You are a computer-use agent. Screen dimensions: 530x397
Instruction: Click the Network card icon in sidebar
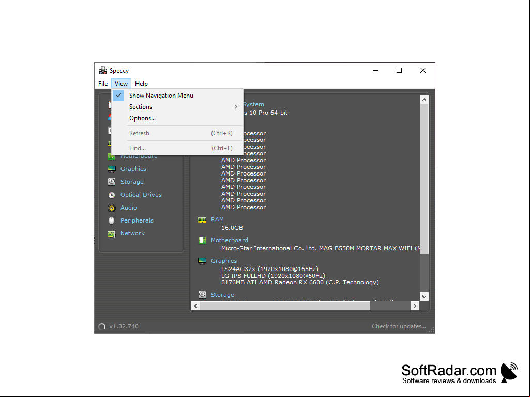pyautogui.click(x=112, y=234)
